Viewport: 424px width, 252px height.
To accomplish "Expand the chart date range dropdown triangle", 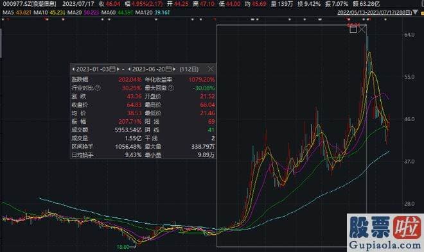I will [415, 12].
